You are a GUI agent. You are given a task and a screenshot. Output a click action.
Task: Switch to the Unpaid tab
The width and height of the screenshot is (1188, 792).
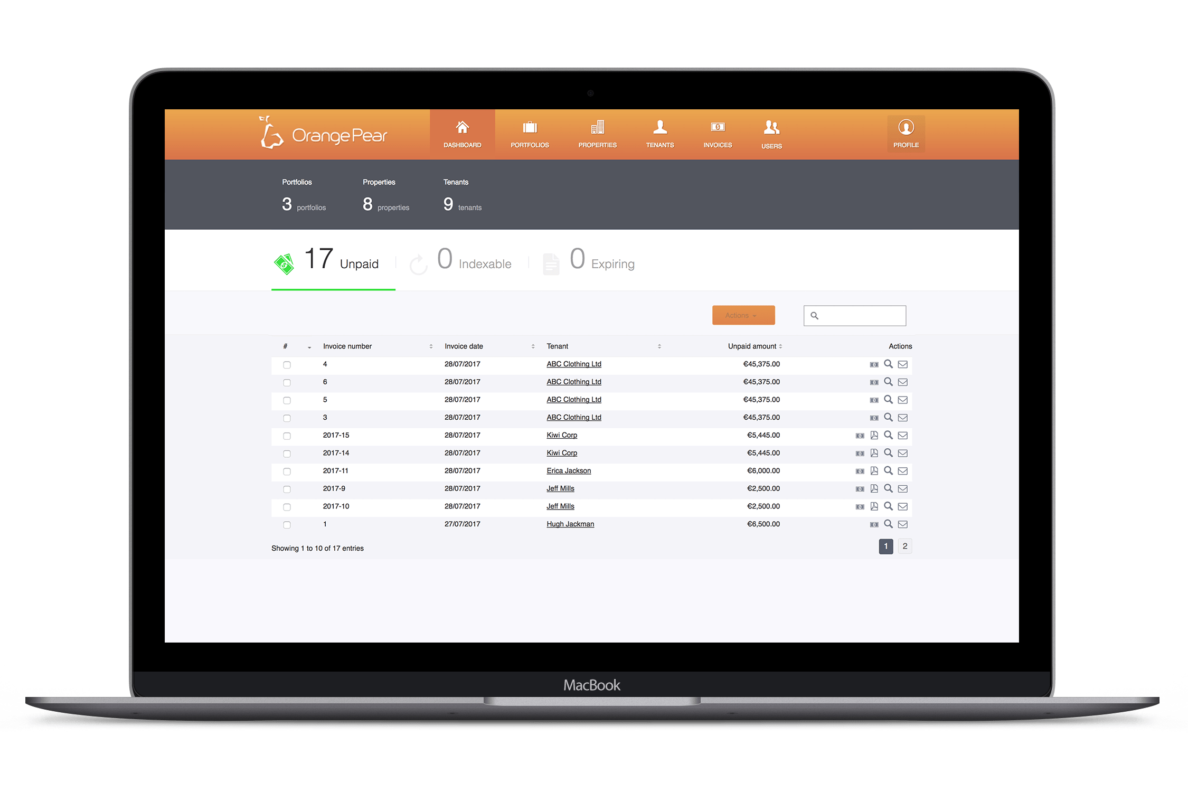coord(333,261)
